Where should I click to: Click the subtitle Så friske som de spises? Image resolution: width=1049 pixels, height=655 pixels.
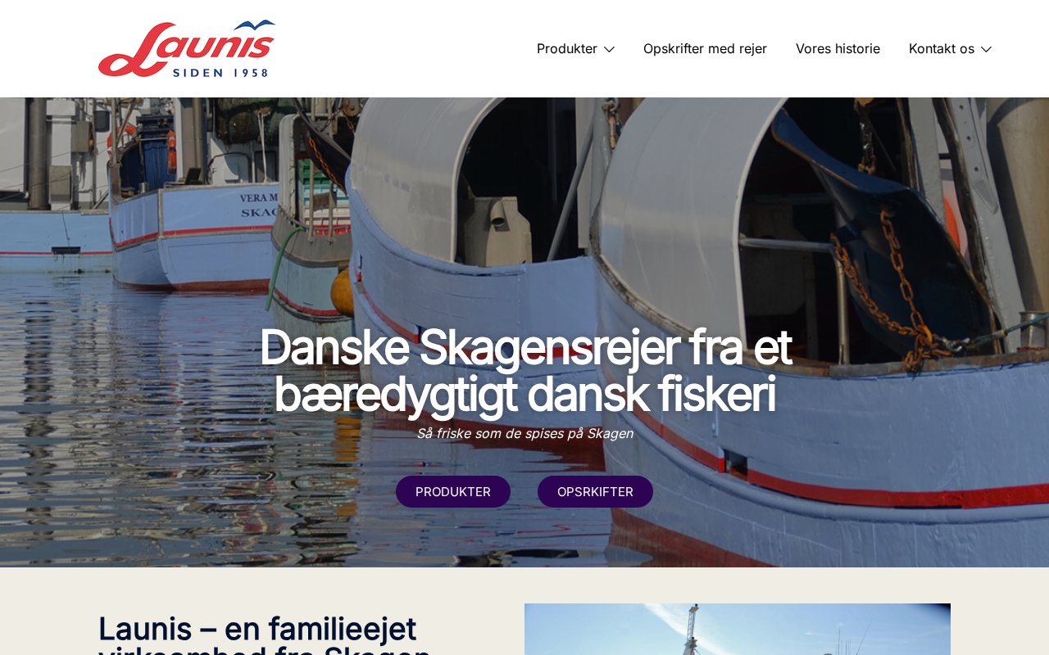pos(524,433)
